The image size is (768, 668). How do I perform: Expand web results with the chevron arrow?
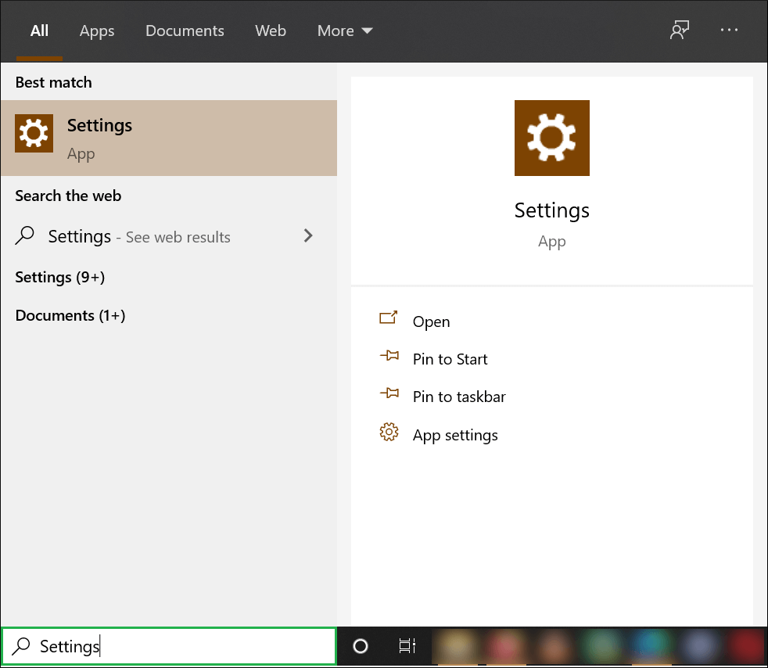pos(308,235)
